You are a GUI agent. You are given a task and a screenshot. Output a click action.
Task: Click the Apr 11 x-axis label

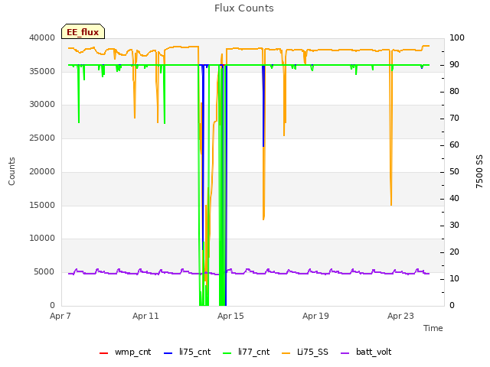pos(145,316)
